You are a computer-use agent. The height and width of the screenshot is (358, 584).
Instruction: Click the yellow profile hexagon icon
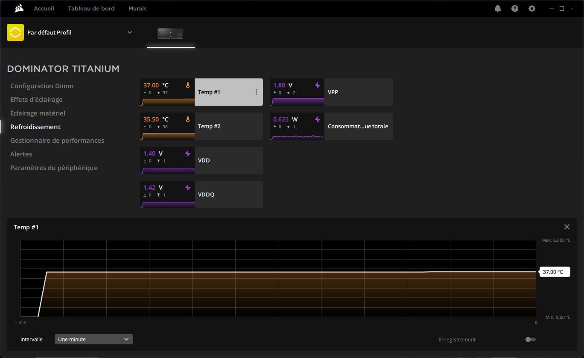[15, 32]
